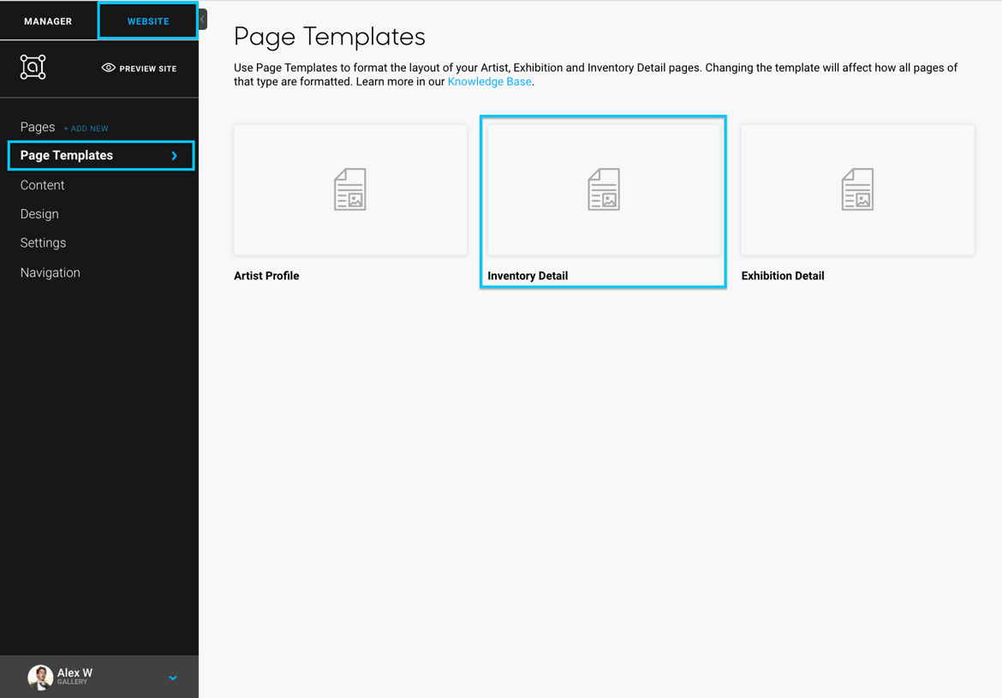This screenshot has height=698, width=1002.
Task: Click the Inventory Detail document icon
Action: [x=603, y=189]
